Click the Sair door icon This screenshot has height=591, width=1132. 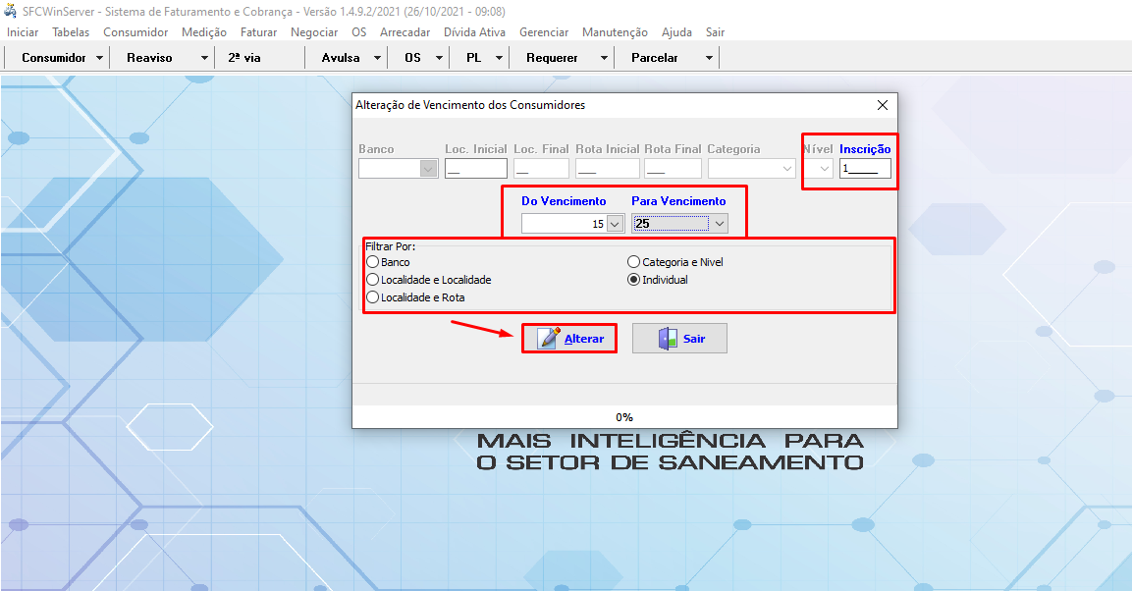[x=668, y=339]
